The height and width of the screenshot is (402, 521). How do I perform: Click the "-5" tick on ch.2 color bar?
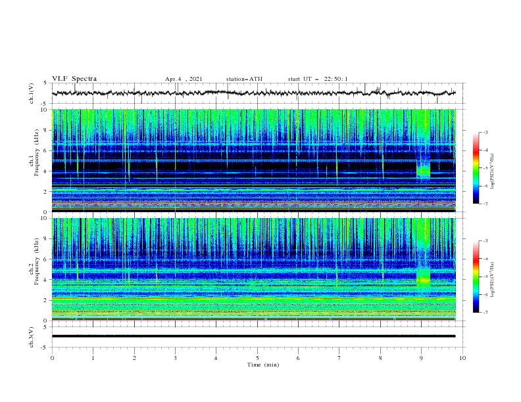485,277
